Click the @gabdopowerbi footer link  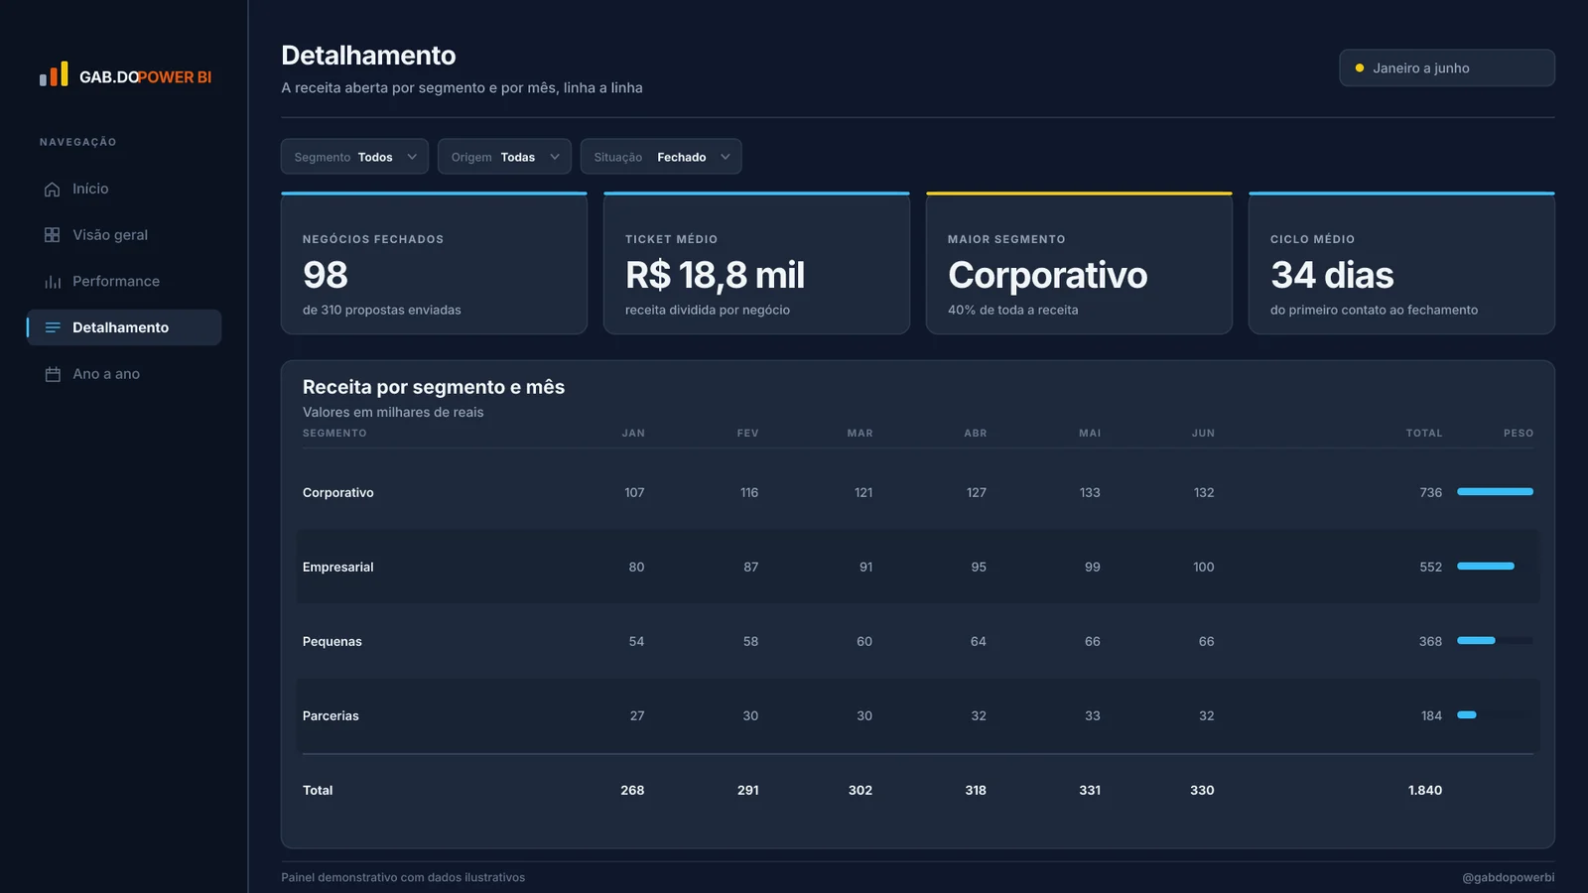pos(1508,877)
